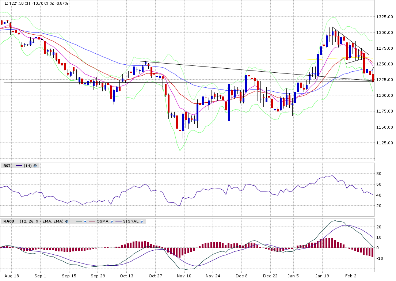This screenshot has width=396, height=281.
Task: Click the 1325.00 price axis label
Action: pos(384,17)
